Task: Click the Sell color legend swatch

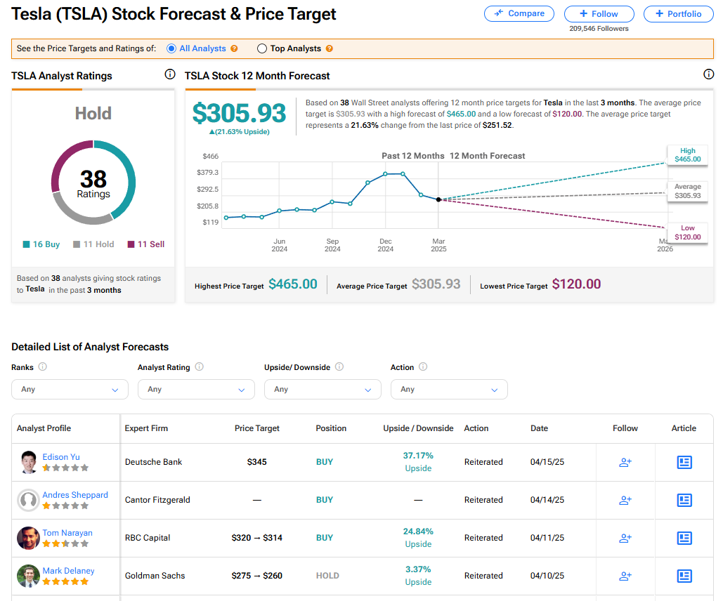Action: point(131,244)
